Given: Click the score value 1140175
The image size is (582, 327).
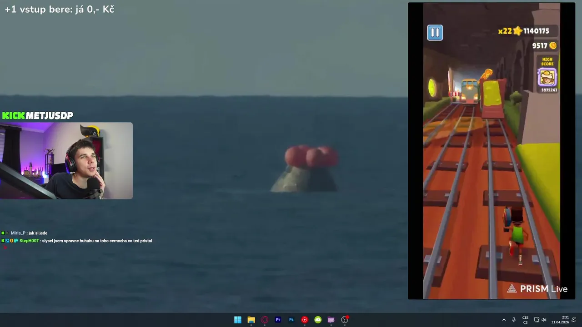Looking at the screenshot, I should click(x=536, y=31).
